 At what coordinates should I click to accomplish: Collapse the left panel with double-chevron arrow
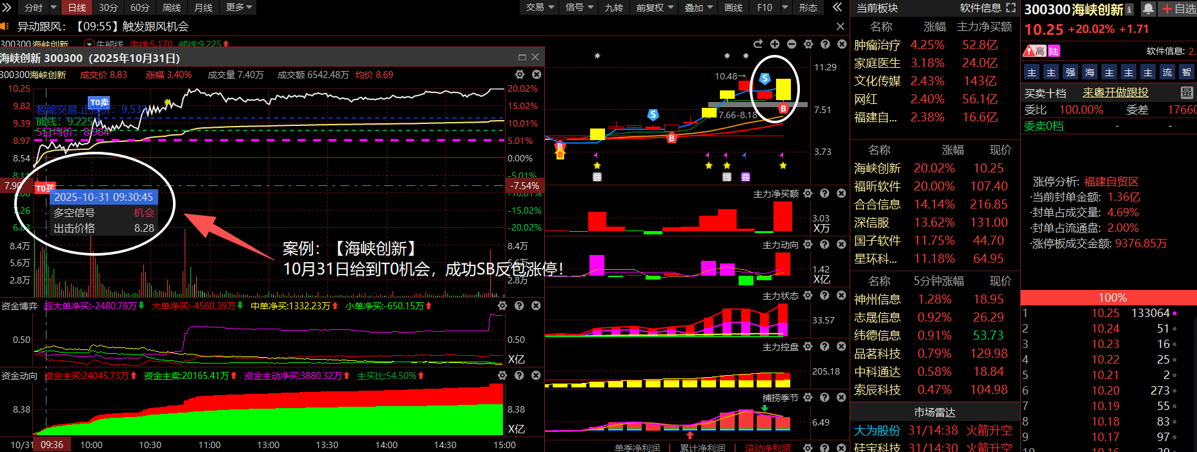(837, 7)
